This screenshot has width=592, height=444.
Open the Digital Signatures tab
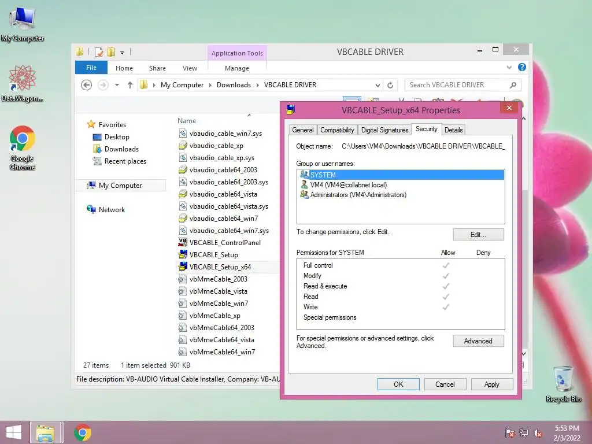point(384,130)
